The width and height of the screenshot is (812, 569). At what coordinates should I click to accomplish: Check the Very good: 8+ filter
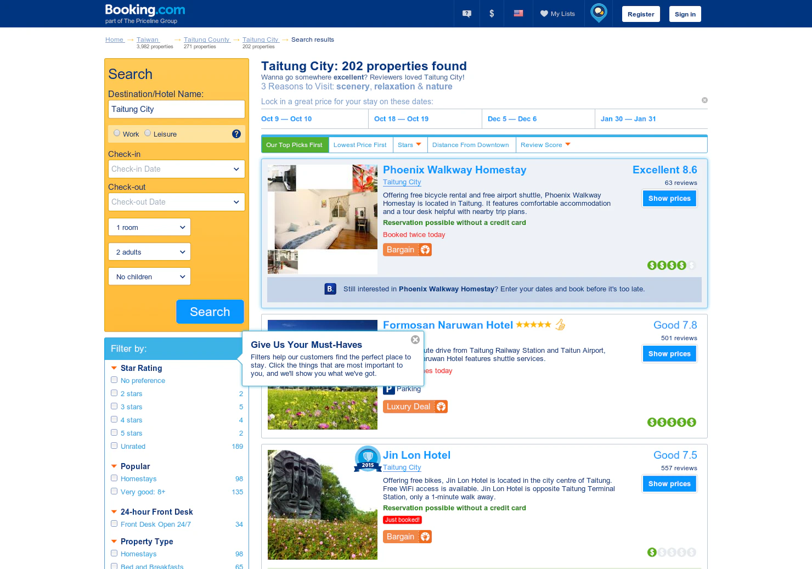point(114,491)
